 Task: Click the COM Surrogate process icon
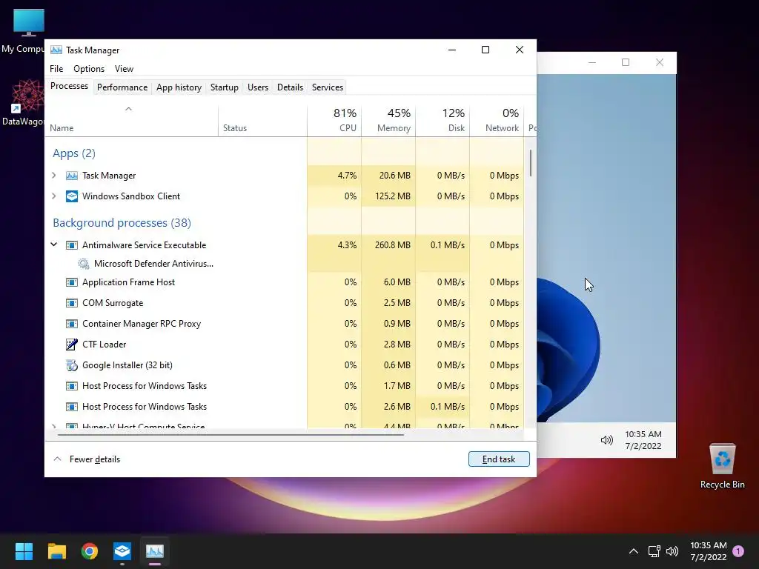pyautogui.click(x=72, y=303)
